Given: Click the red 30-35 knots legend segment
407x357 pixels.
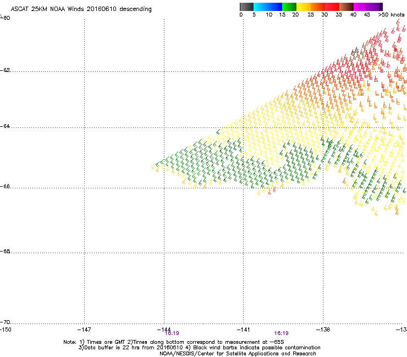Looking at the screenshot, I should tap(332, 7).
